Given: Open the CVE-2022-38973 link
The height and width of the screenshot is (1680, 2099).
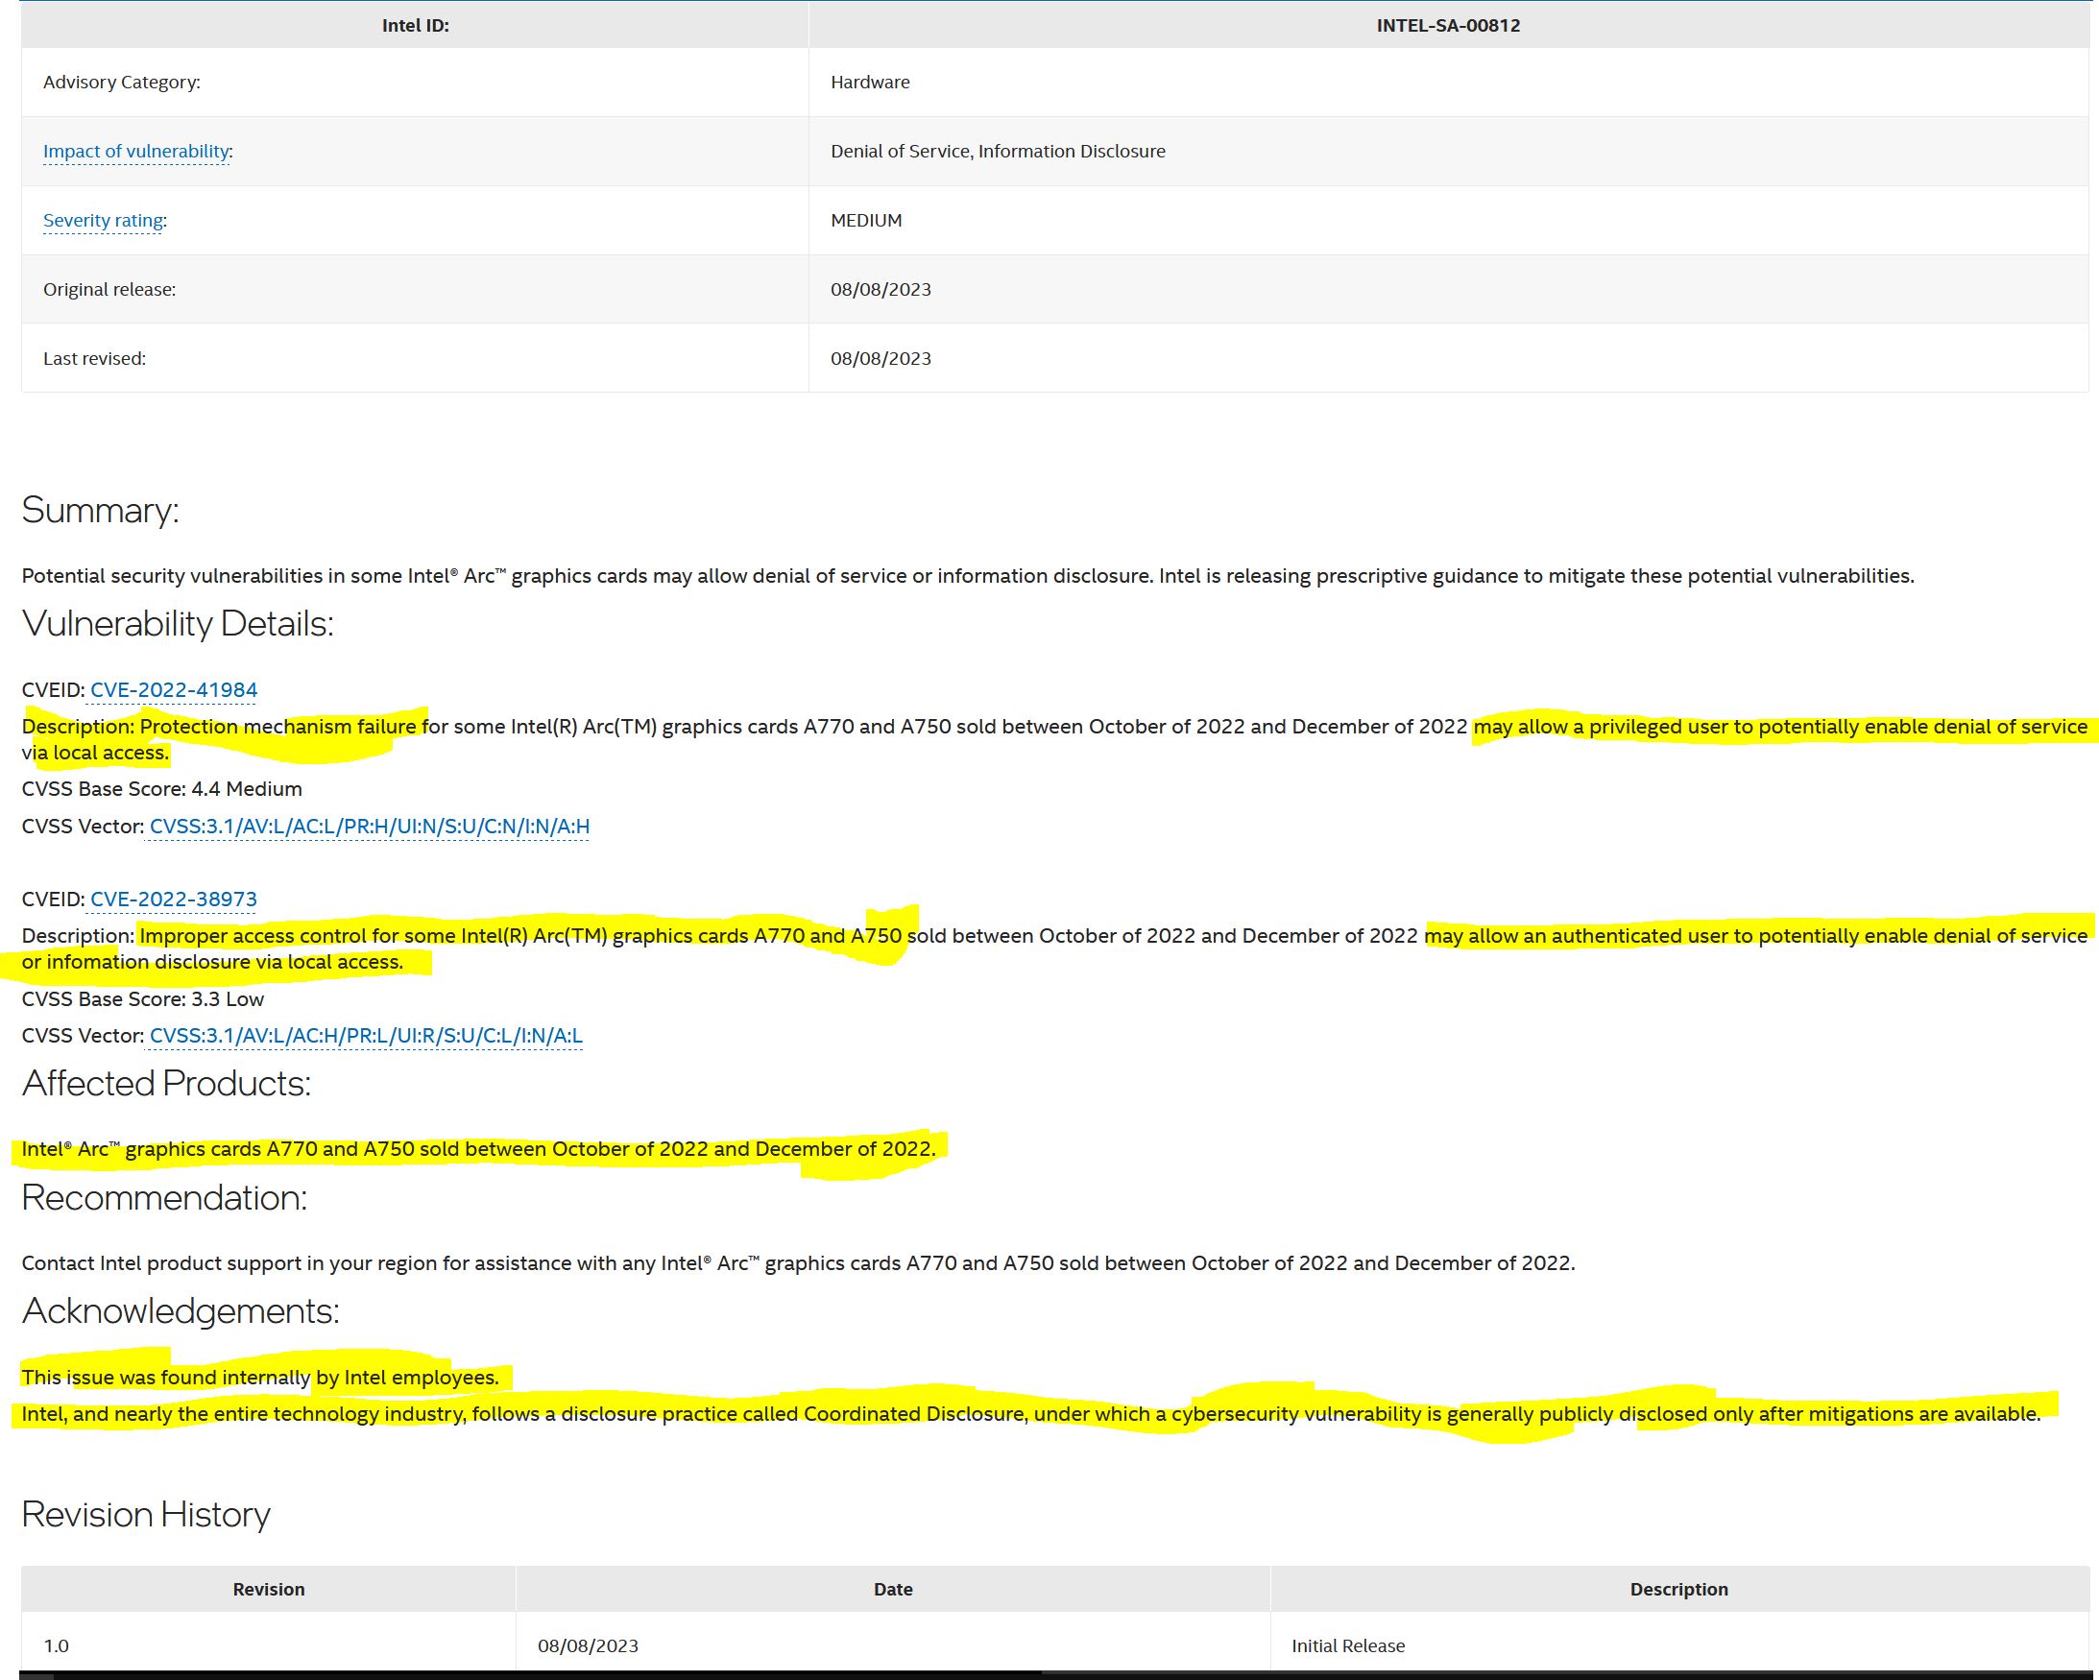Looking at the screenshot, I should (x=173, y=900).
